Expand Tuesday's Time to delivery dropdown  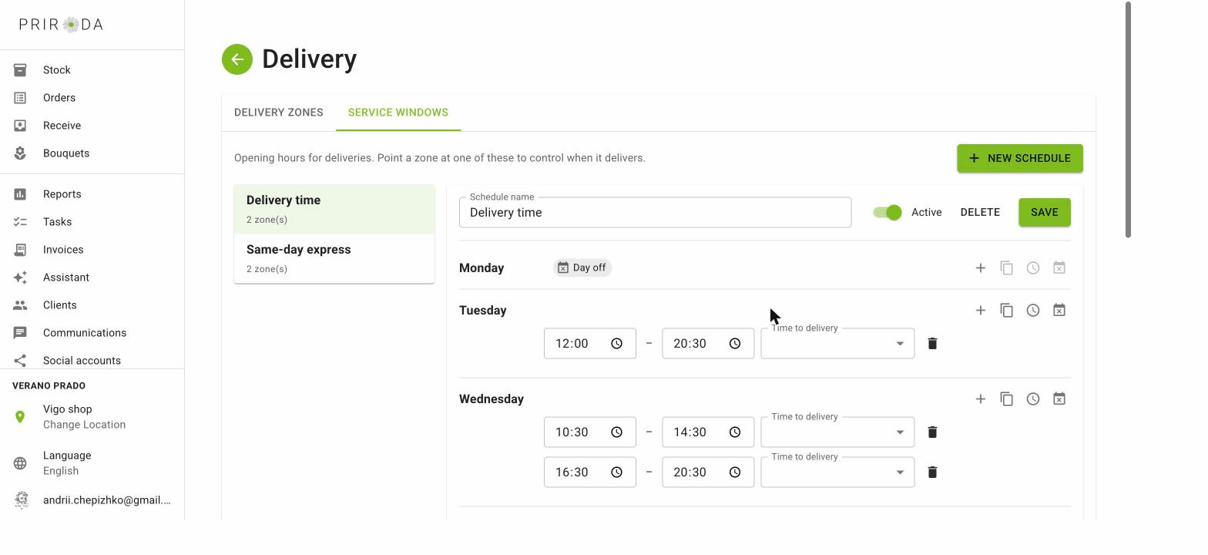coord(837,344)
